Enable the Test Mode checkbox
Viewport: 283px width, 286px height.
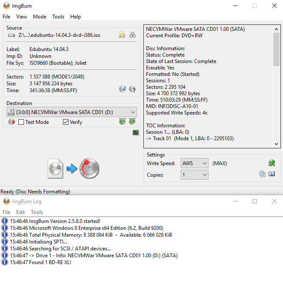click(21, 122)
